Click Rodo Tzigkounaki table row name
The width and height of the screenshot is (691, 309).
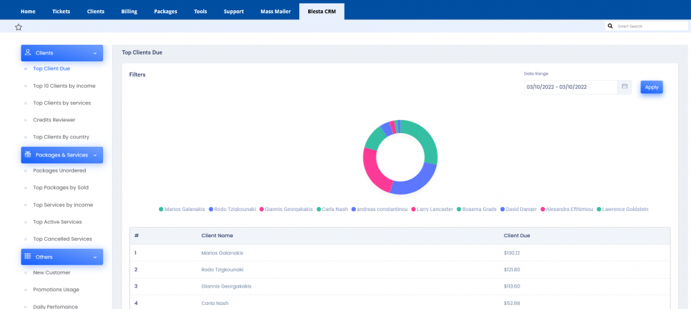tap(222, 270)
